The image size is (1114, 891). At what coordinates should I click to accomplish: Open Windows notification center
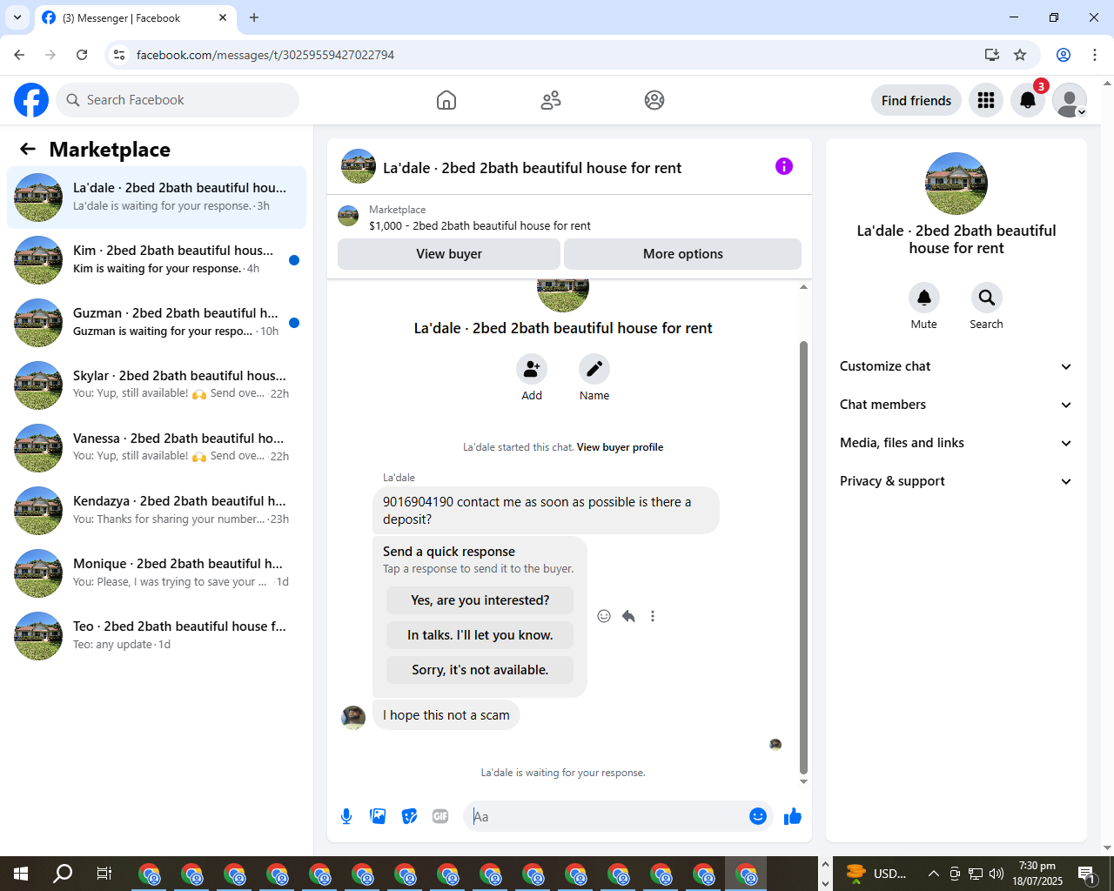coord(1086,874)
